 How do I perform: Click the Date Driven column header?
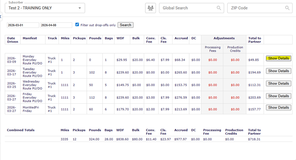[12, 40]
